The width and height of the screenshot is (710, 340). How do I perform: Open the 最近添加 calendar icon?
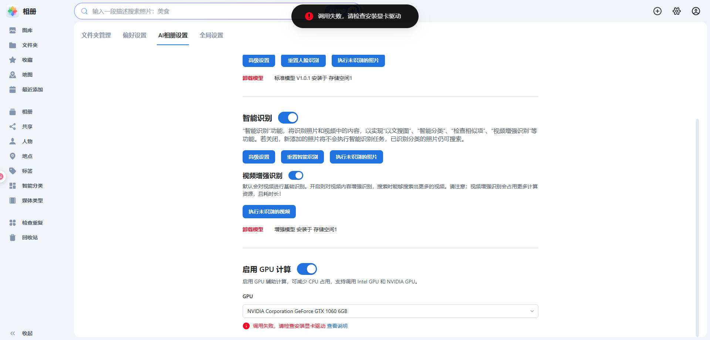[13, 90]
